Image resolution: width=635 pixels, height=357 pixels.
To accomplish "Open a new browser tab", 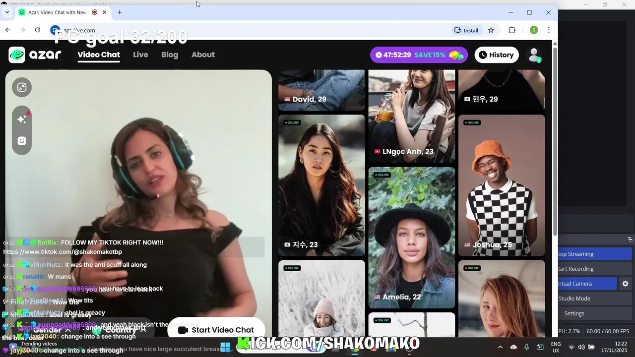I will [x=120, y=12].
